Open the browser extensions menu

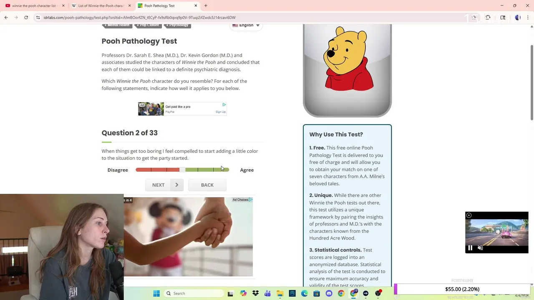point(488,17)
